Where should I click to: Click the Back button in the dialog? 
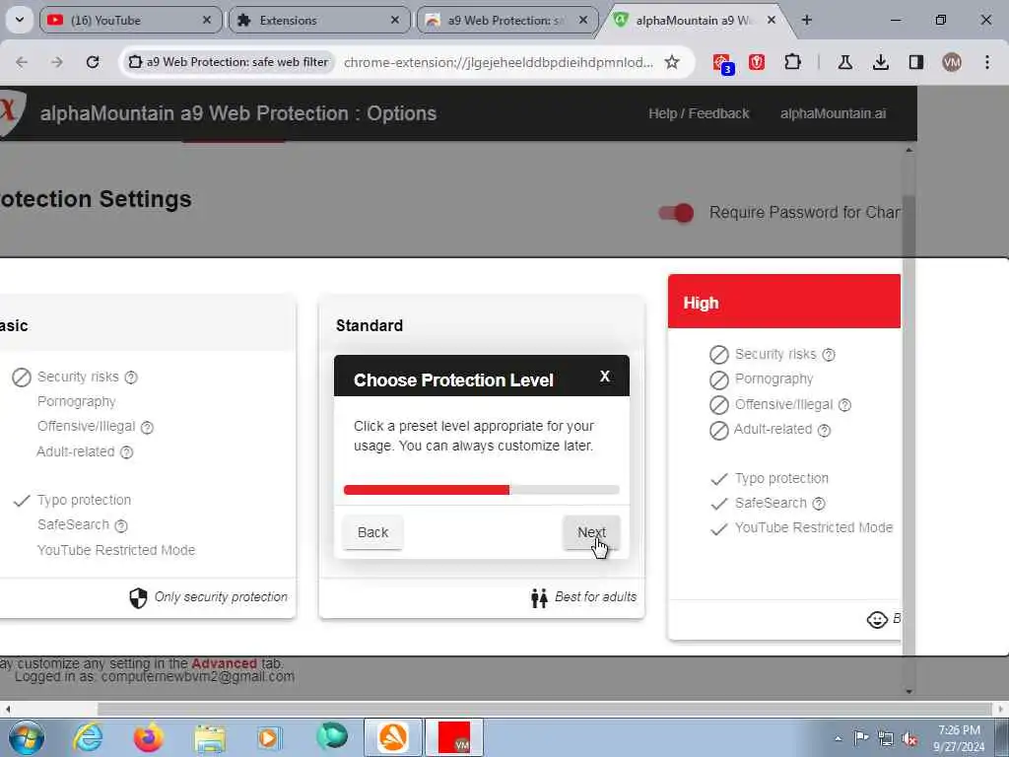tap(372, 532)
